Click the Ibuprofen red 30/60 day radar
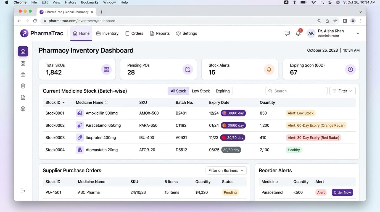 [233, 137]
